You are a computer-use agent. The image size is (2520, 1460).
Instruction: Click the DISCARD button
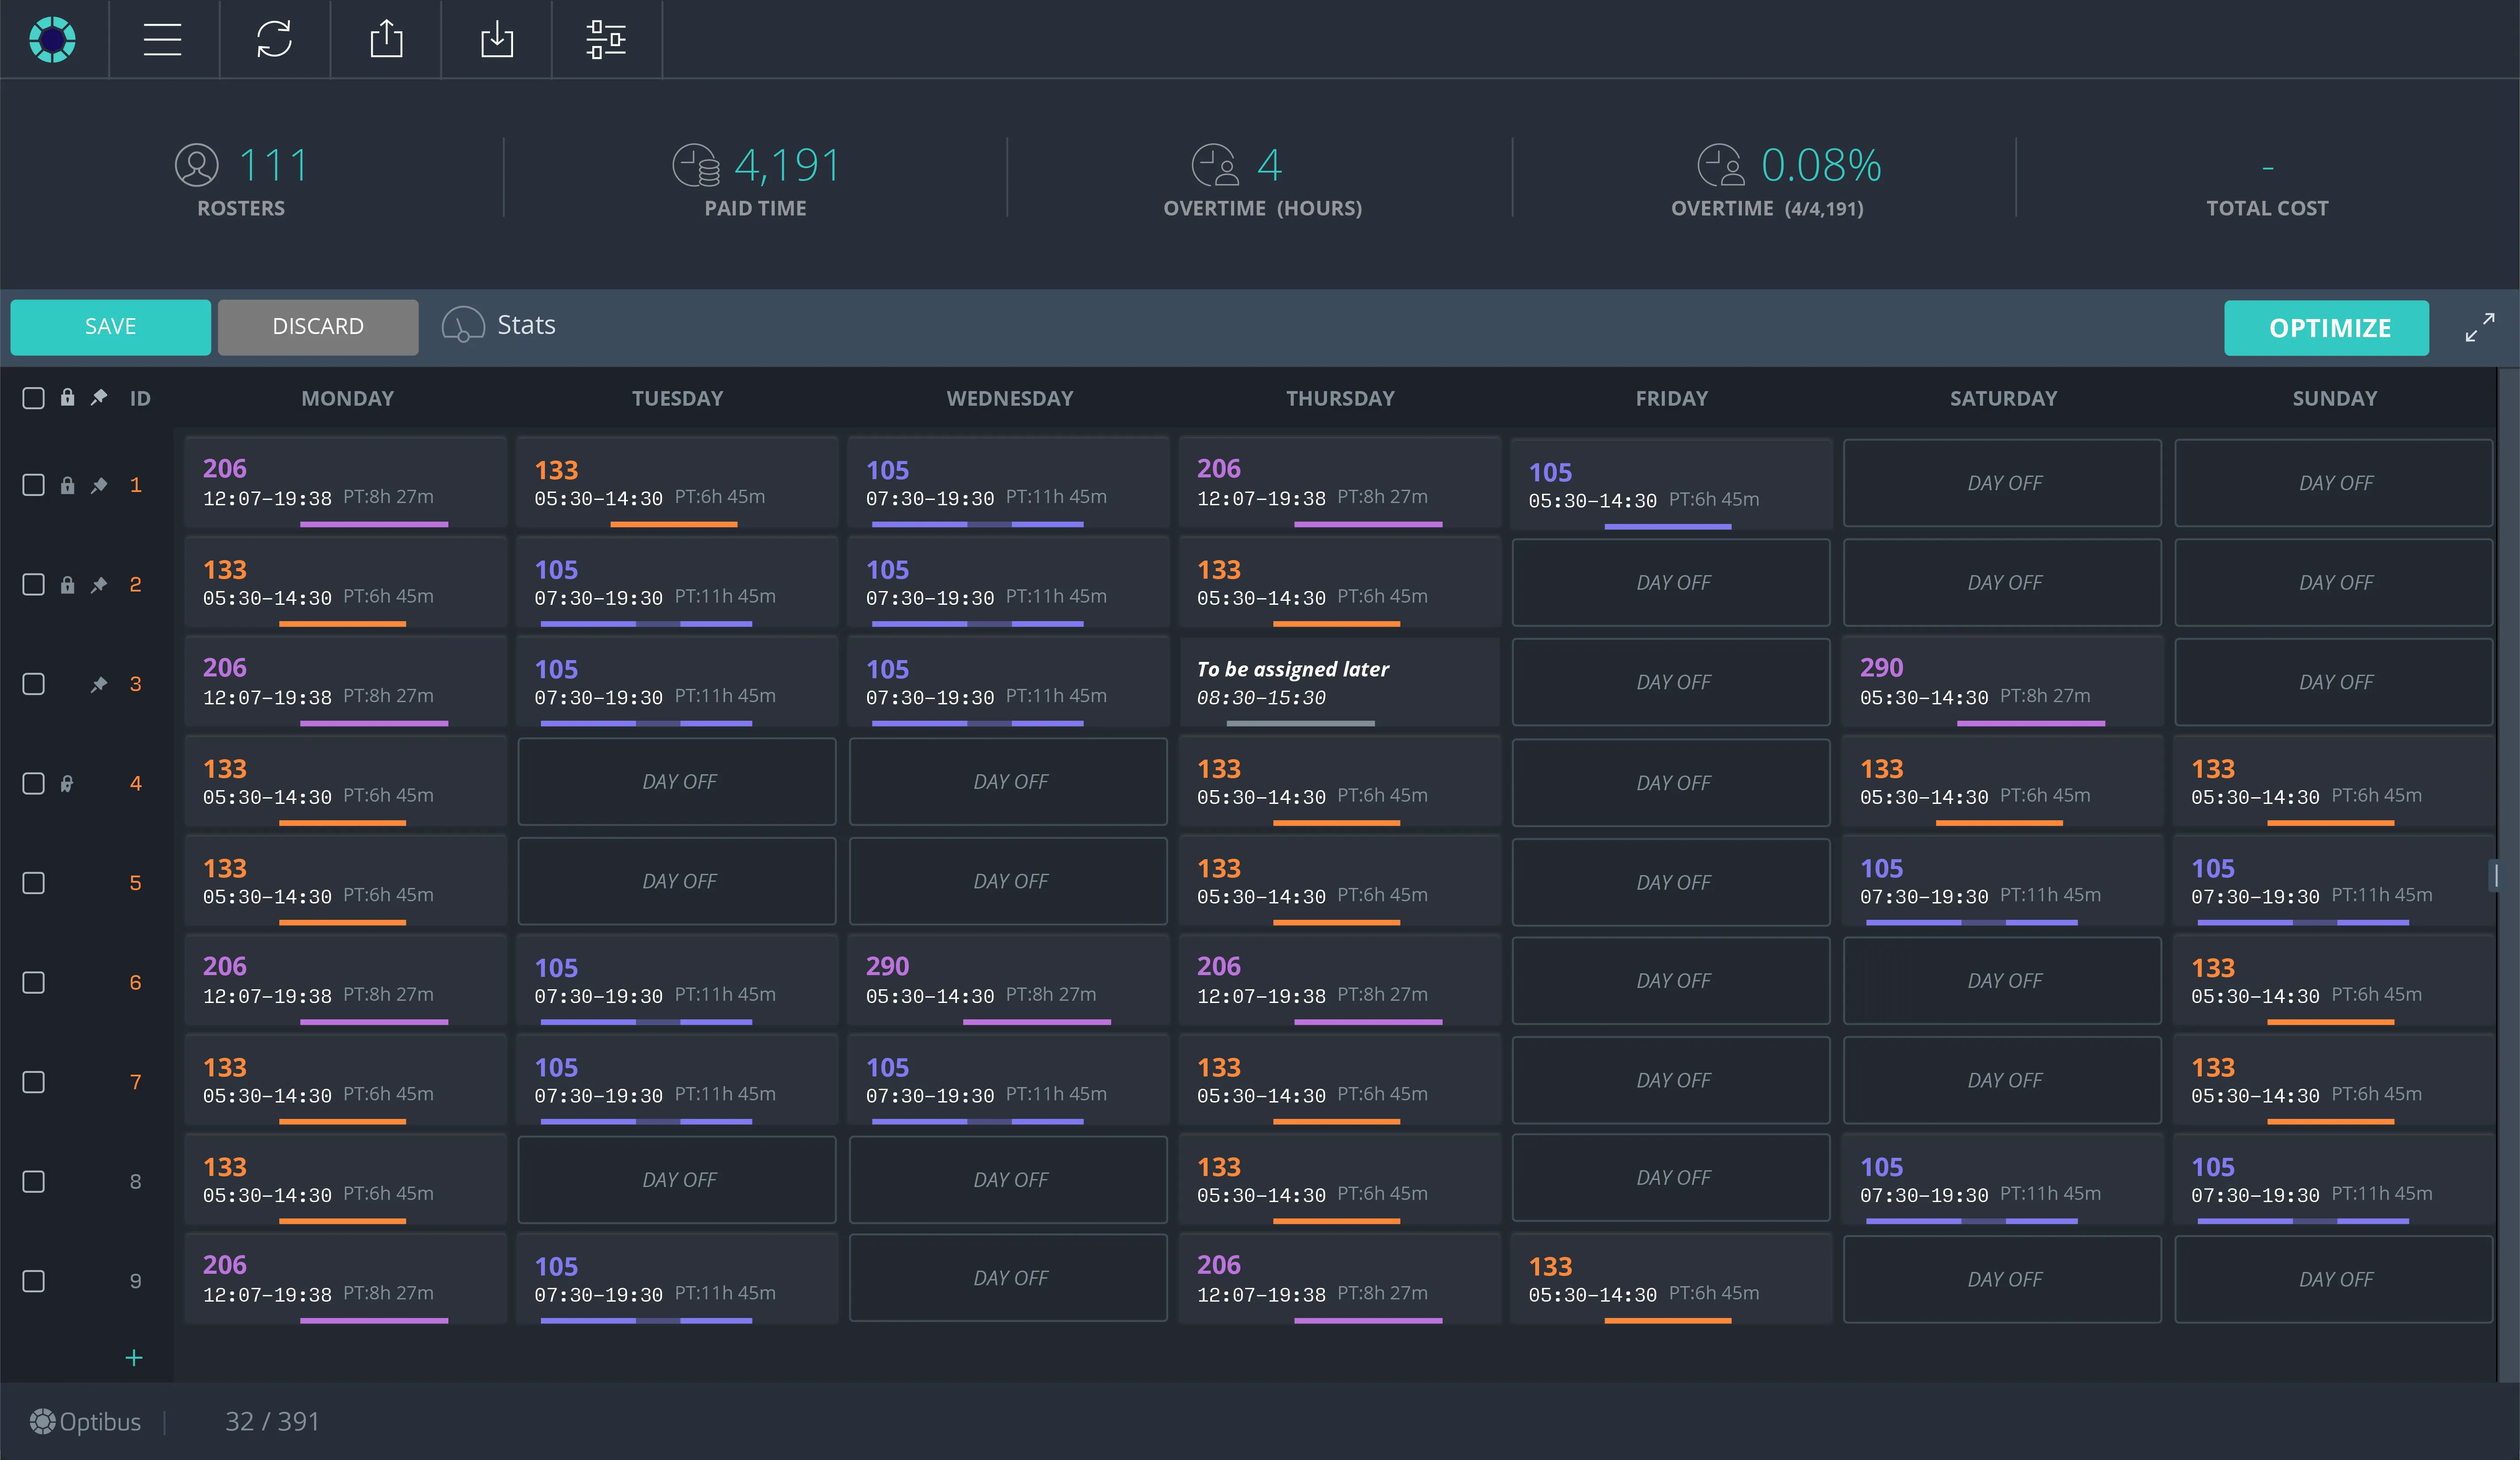[318, 327]
